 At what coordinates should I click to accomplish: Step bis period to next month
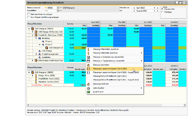(158, 11)
